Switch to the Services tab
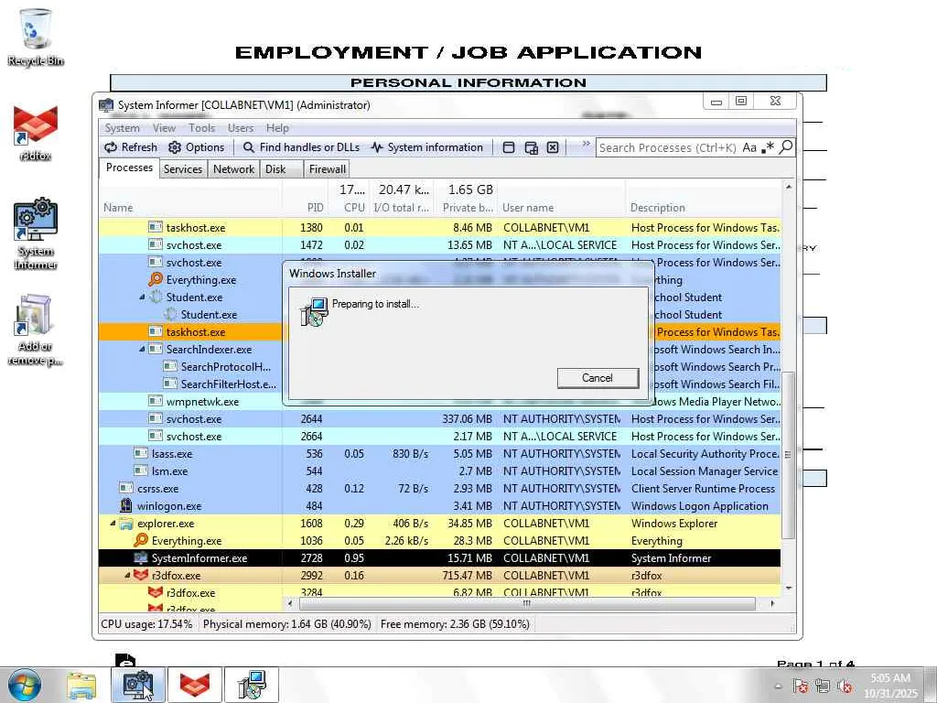Viewport: 937px width, 703px height. click(183, 169)
